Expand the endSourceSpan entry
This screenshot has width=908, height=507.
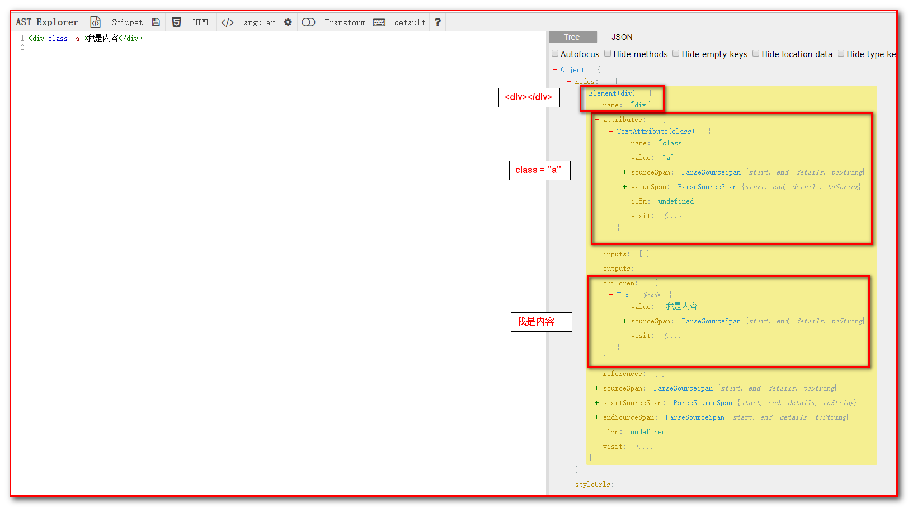[x=596, y=417]
